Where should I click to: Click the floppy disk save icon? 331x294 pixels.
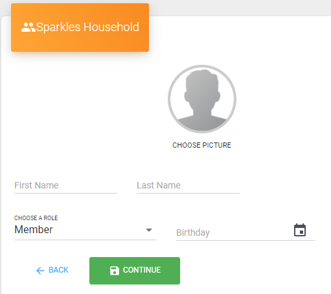pos(115,271)
